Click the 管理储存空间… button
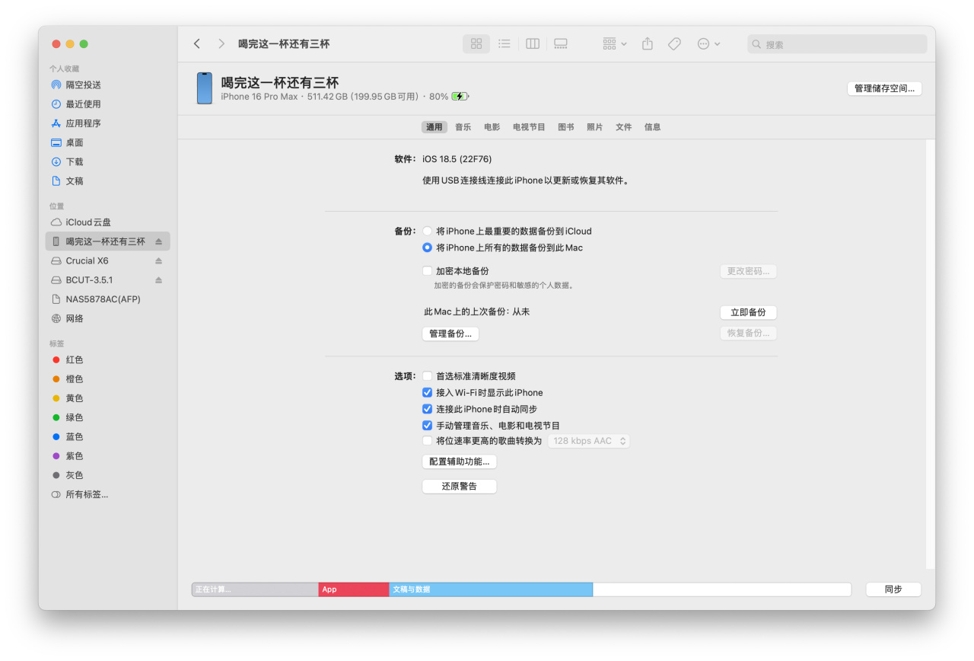Viewport: 974px width, 661px height. coord(885,88)
